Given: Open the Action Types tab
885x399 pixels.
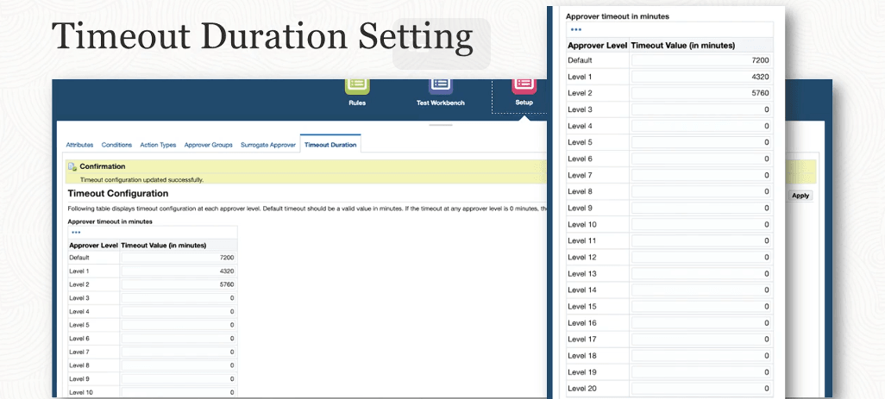Looking at the screenshot, I should click(x=158, y=145).
